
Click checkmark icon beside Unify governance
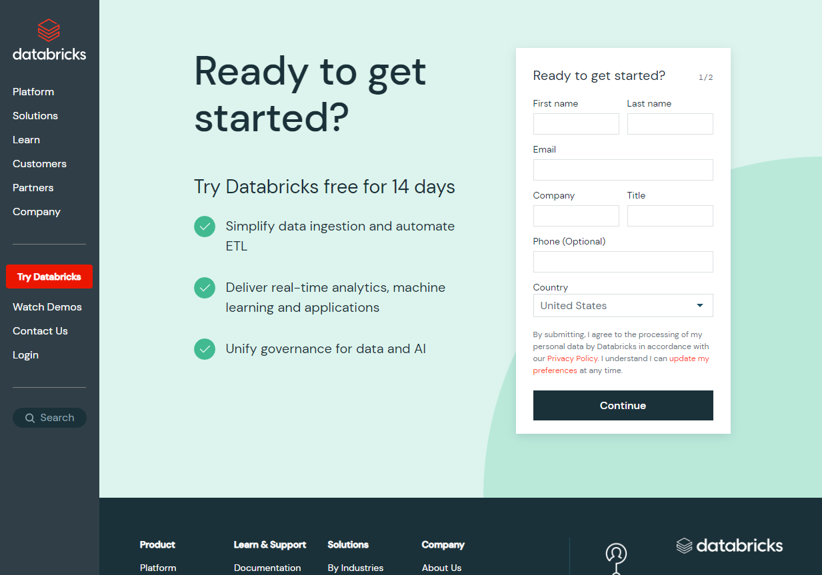coord(205,349)
